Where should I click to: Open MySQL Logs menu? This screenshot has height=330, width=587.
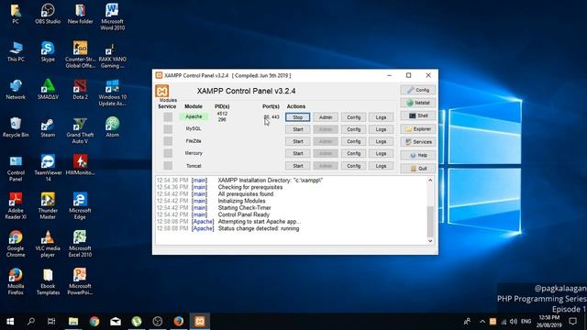tap(381, 129)
